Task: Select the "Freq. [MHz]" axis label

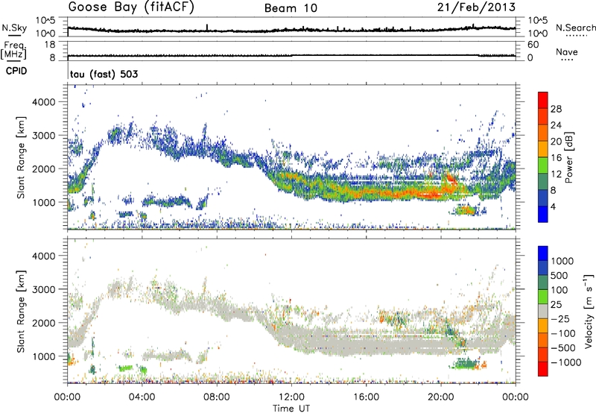Action: click(14, 51)
